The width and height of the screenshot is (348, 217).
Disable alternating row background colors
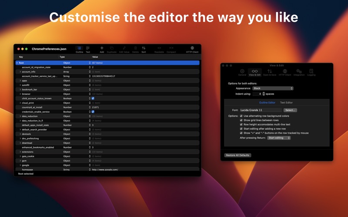(241, 116)
